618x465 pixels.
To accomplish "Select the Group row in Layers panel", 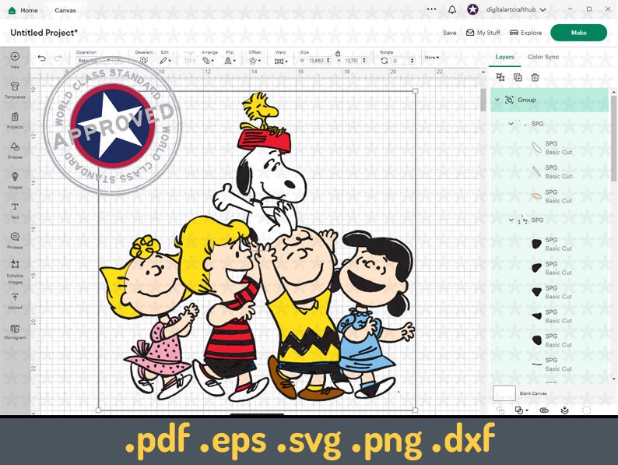I will (550, 100).
